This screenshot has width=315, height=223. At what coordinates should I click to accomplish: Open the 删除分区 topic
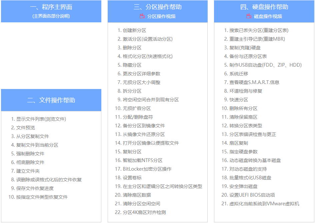click(x=132, y=48)
